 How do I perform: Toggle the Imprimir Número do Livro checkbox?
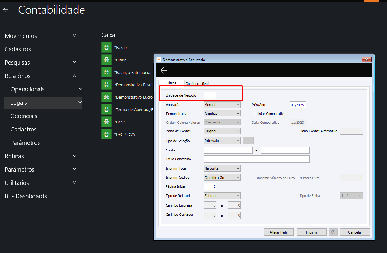[254, 178]
